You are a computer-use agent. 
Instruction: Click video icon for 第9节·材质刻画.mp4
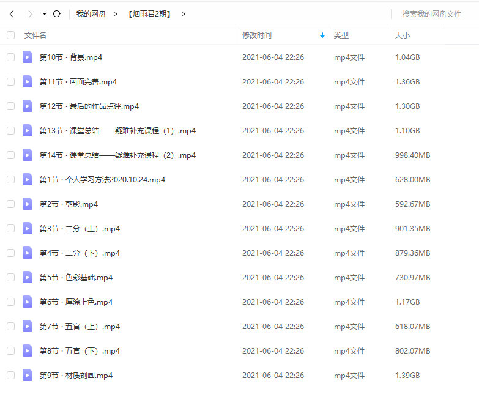tap(28, 375)
